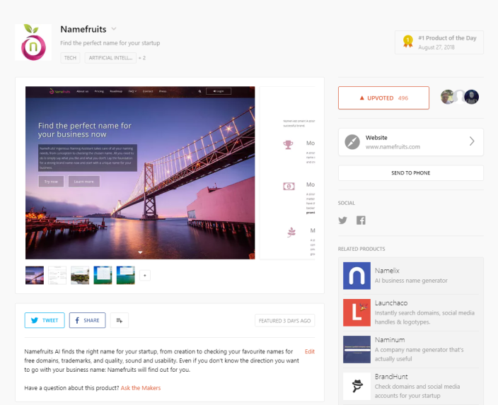Screen dimensions: 498x405
Task: Open the Ask the Makers link
Action: (x=141, y=388)
